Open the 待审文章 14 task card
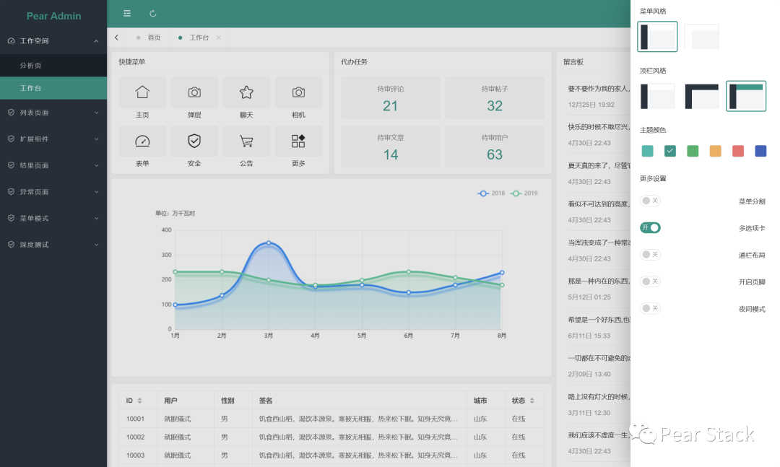This screenshot has width=780, height=467. 391,147
